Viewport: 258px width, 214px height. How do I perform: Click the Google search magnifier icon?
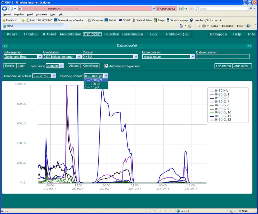coord(251,8)
